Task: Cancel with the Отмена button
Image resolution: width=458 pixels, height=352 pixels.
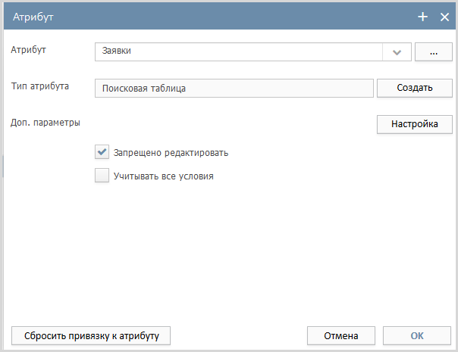Action: pyautogui.click(x=341, y=335)
